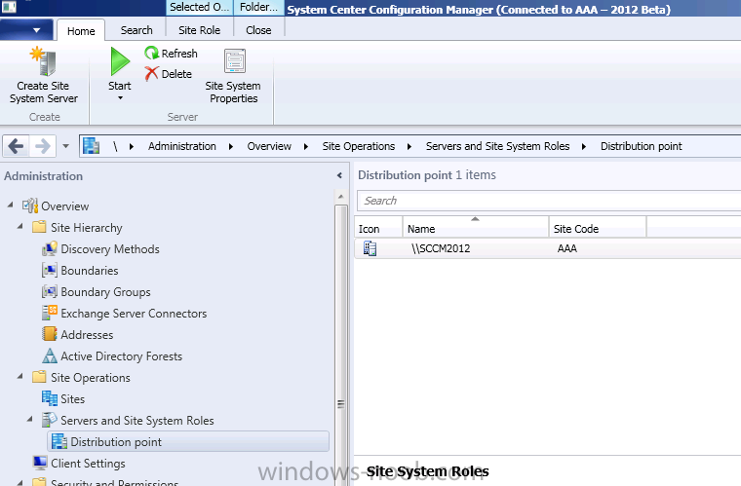Click the Icon column header
This screenshot has width=741, height=486.
[378, 227]
